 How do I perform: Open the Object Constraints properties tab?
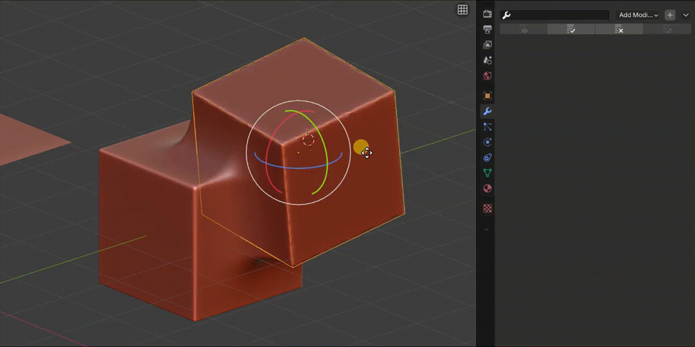[487, 158]
